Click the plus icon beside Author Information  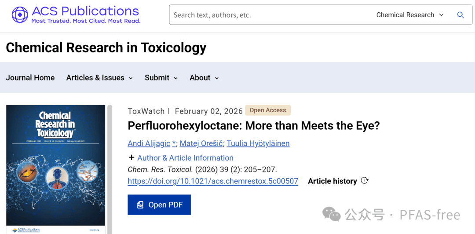[132, 157]
